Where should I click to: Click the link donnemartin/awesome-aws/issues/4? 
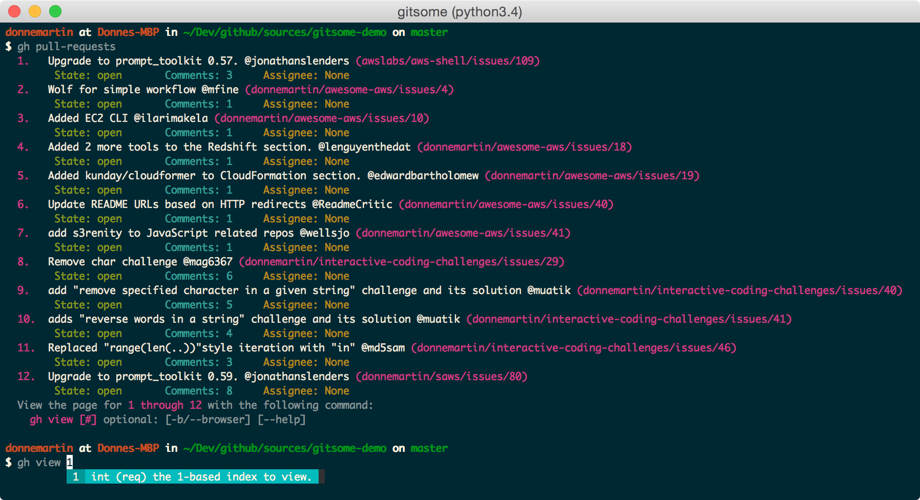click(x=349, y=90)
